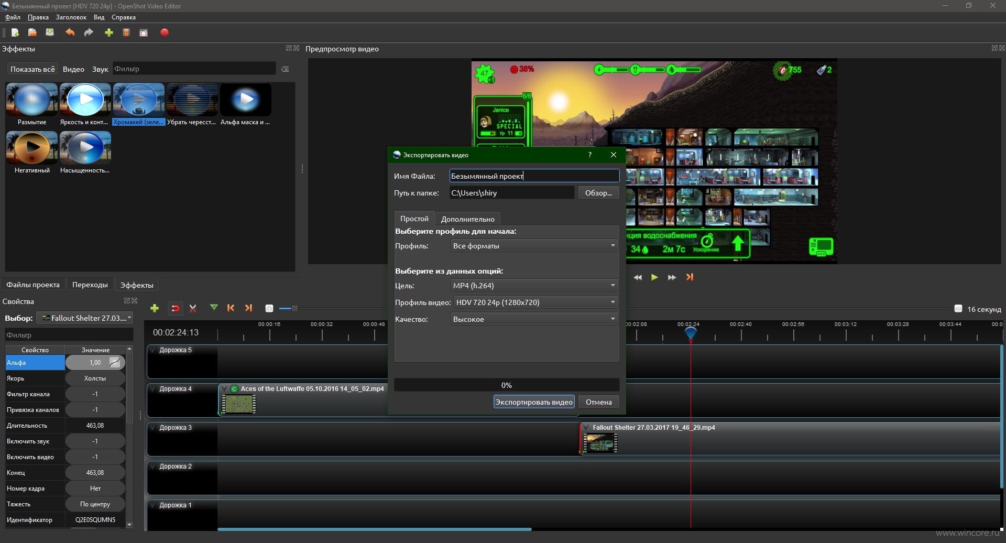Click the Обзор... browse button
1006x543 pixels.
[599, 193]
